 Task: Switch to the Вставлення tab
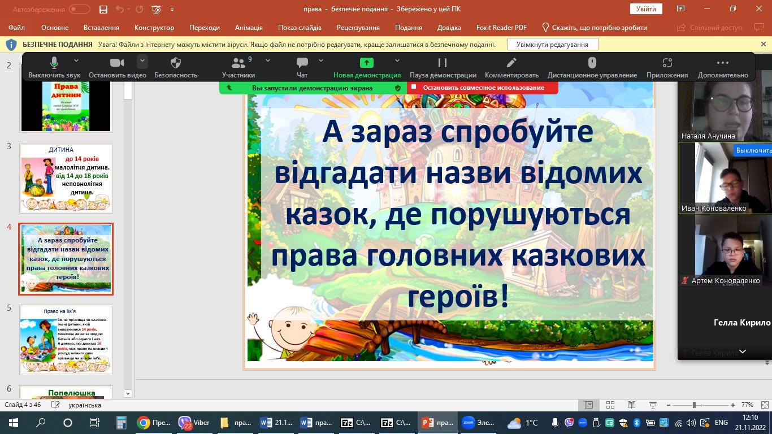pos(101,28)
